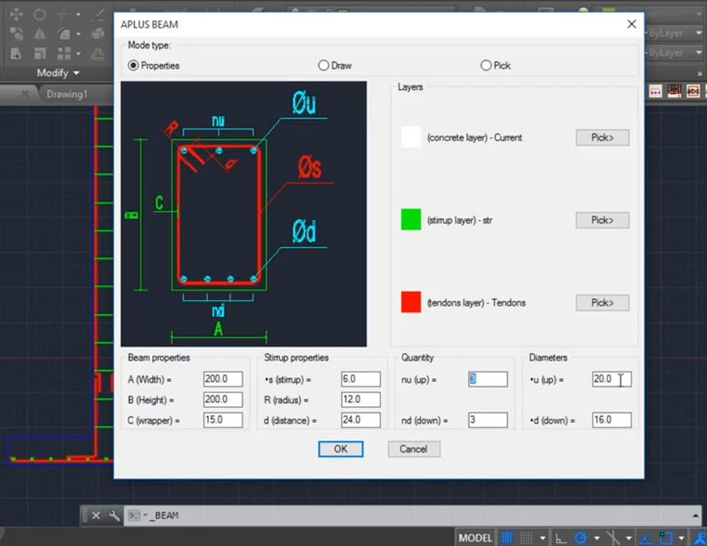Click Cancel in APLUS BEAM dialog
This screenshot has height=546, width=707.
[x=414, y=448]
